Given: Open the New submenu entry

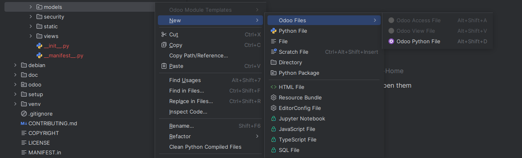Looking at the screenshot, I should pos(210,20).
